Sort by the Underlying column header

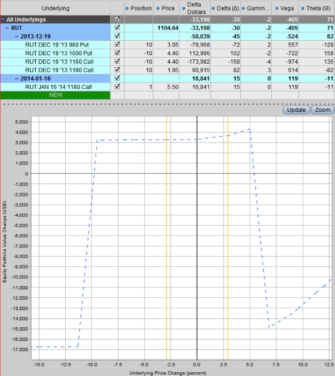click(x=55, y=8)
